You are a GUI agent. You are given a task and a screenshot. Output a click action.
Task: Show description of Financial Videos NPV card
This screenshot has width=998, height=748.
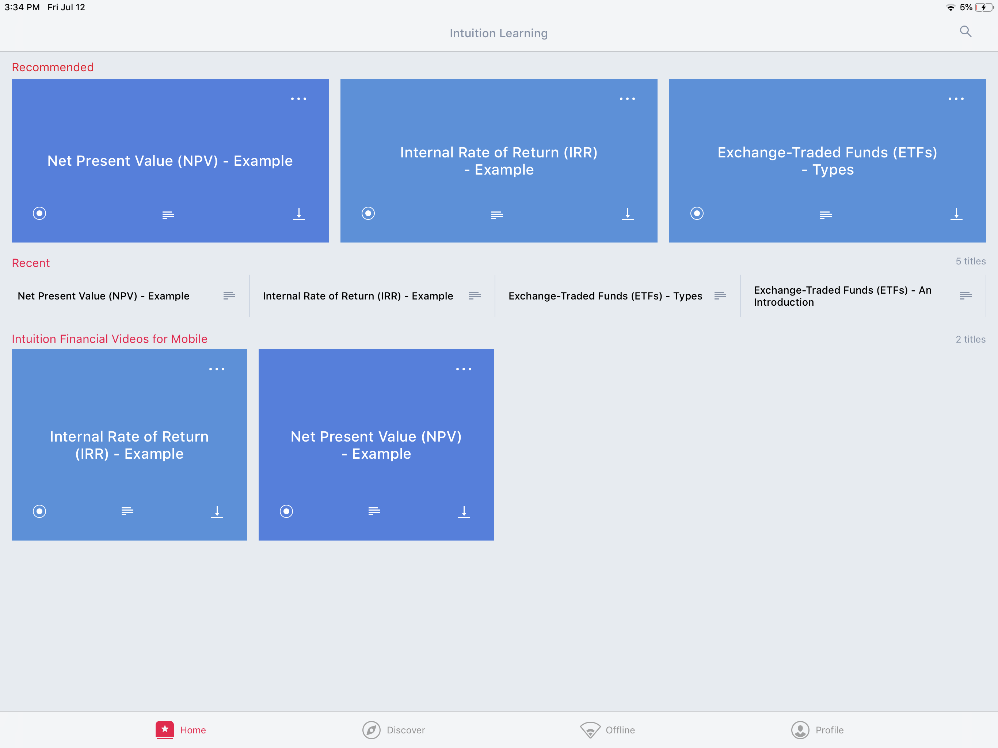[x=374, y=511]
